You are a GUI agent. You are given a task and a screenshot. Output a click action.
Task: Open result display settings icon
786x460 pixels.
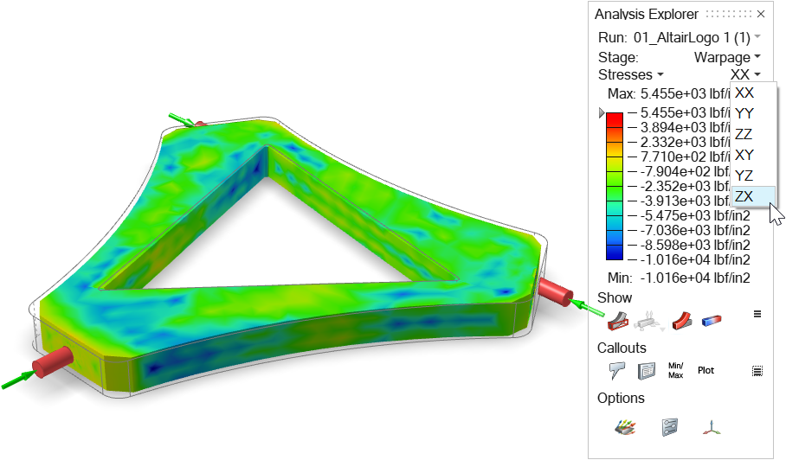669,427
